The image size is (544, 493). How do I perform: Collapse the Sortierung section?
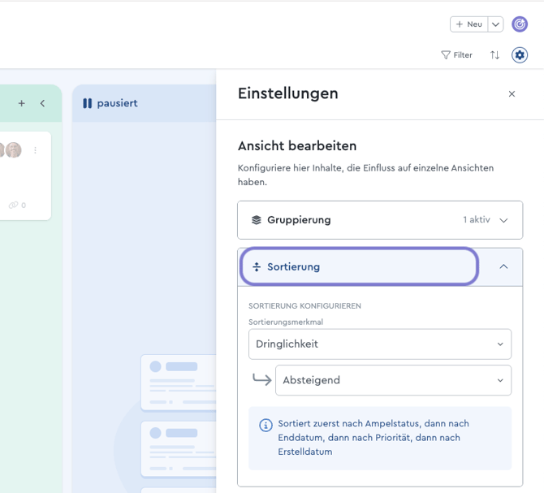pyautogui.click(x=359, y=266)
